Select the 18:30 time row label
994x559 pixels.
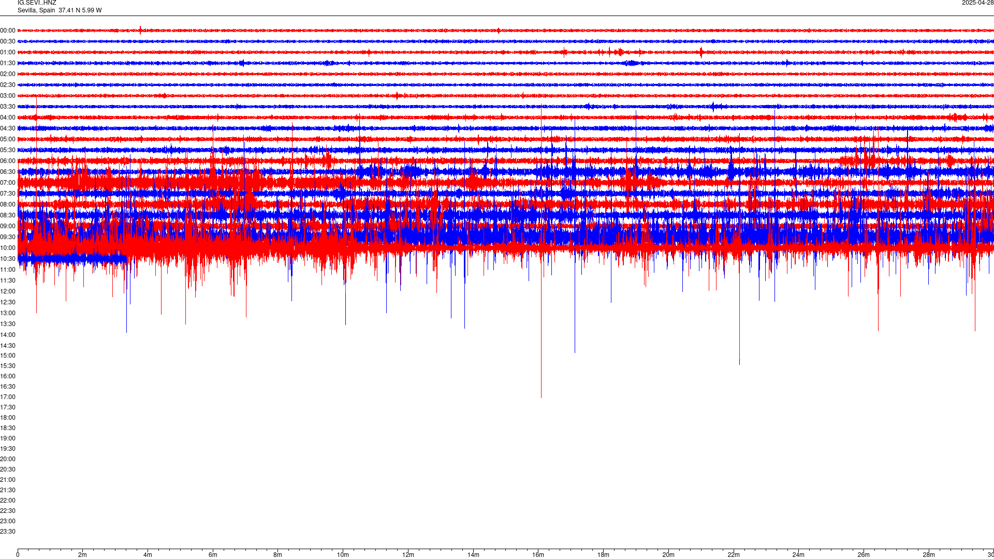pos(8,428)
